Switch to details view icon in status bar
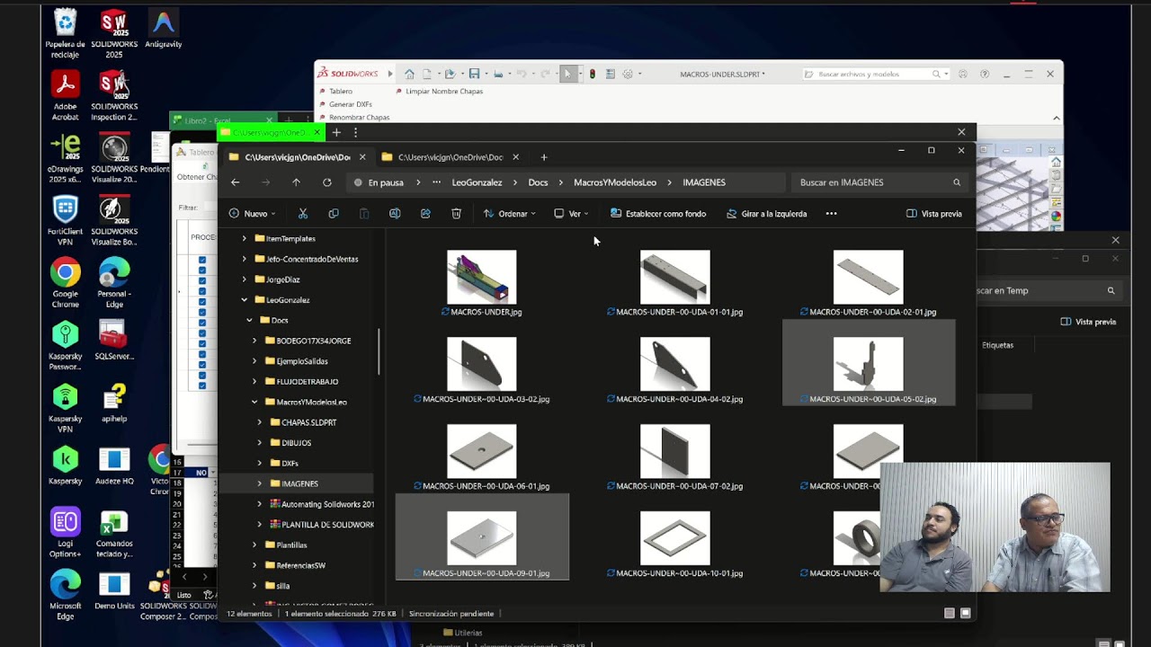Viewport: 1151px width, 647px height. click(949, 614)
